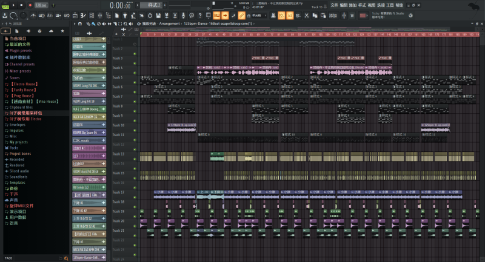Select VEDM3 Long Fill 001 clip in picker
The width and height of the screenshot is (485, 262).
click(89, 85)
